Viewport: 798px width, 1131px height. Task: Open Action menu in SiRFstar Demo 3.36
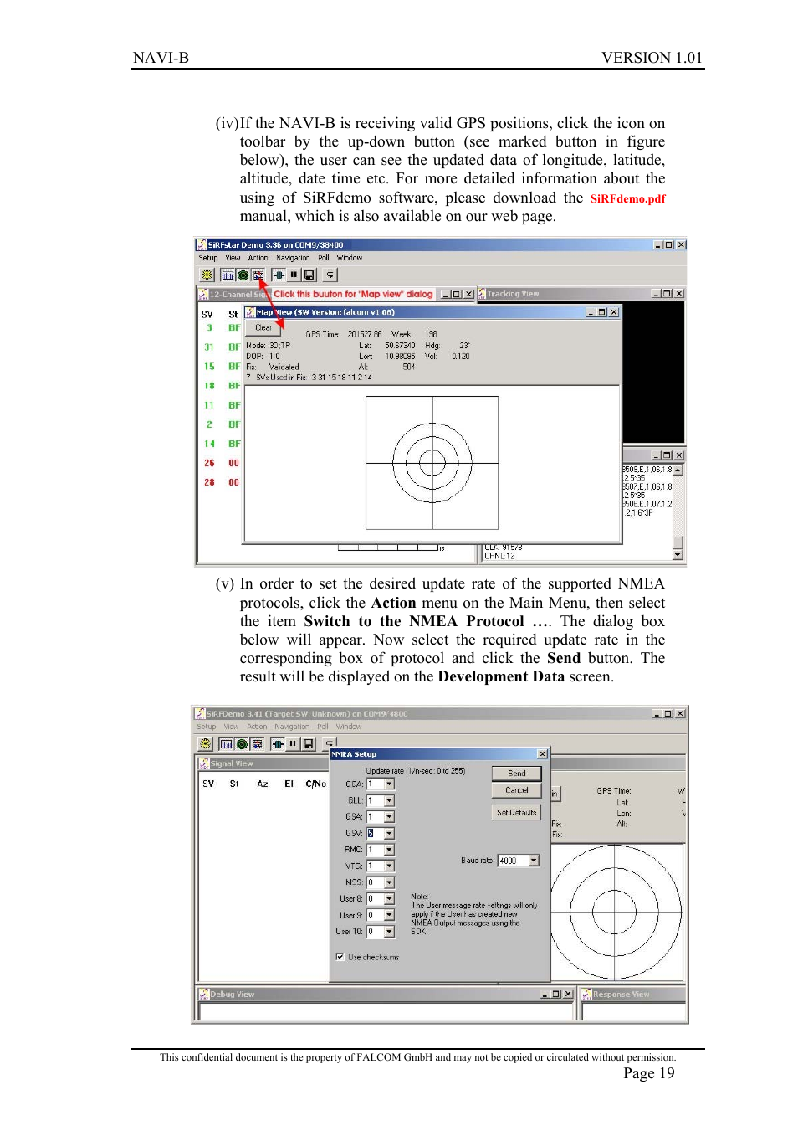[258, 258]
